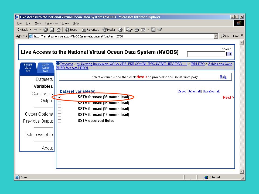Open the Mail button dropdown arrow
This screenshot has width=259, height=194.
pos(132,30)
